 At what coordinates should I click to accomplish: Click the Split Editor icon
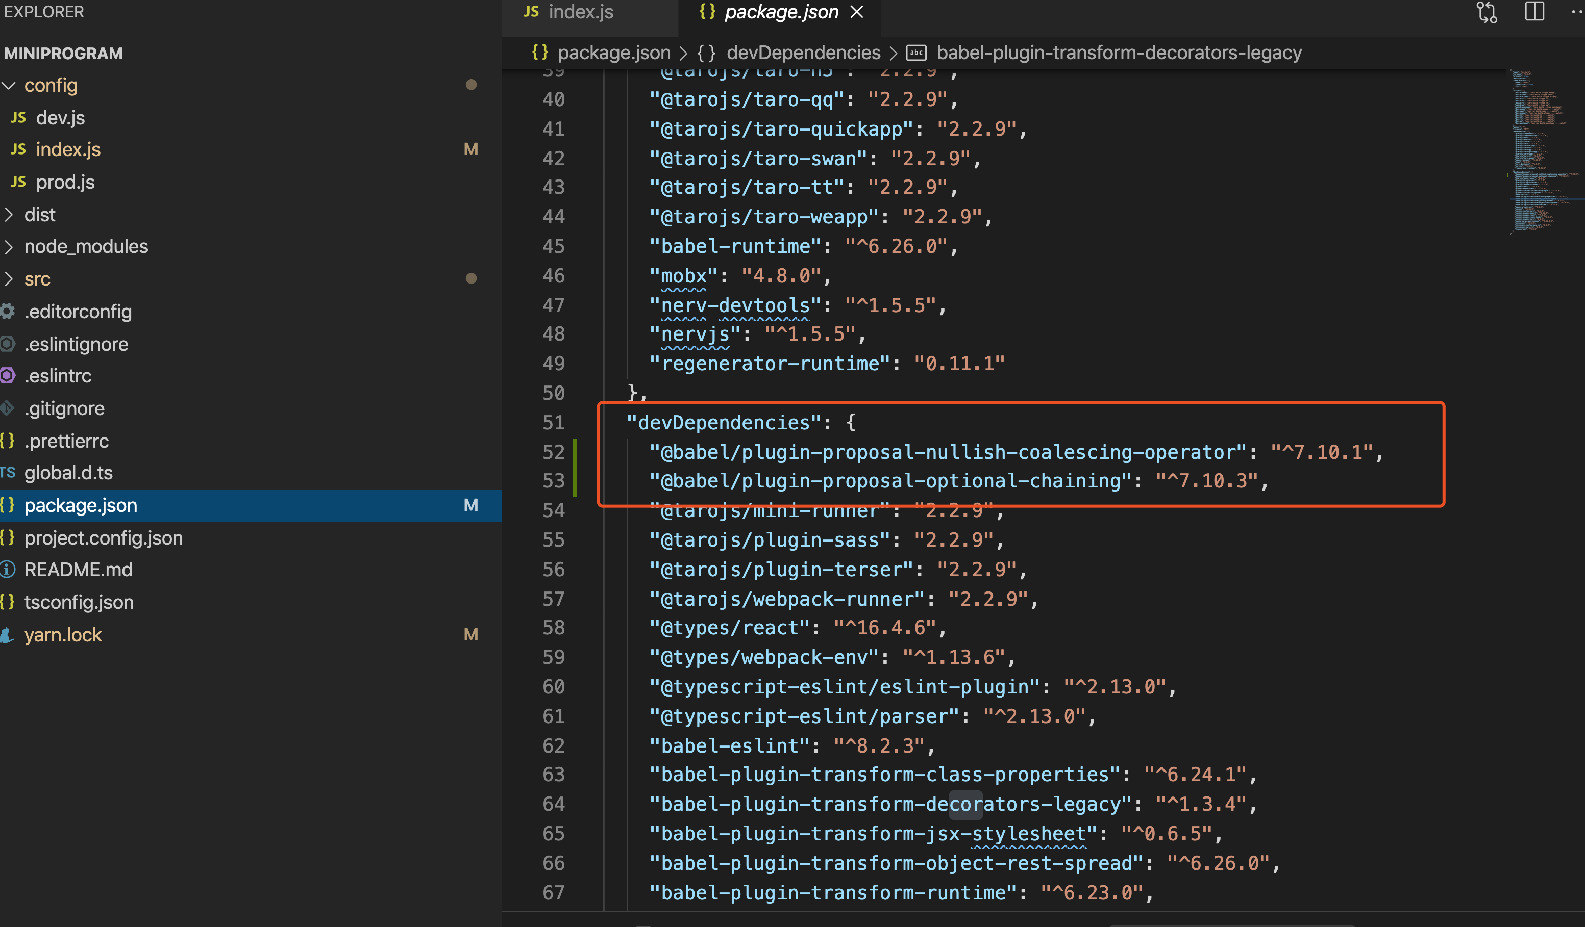click(1534, 12)
